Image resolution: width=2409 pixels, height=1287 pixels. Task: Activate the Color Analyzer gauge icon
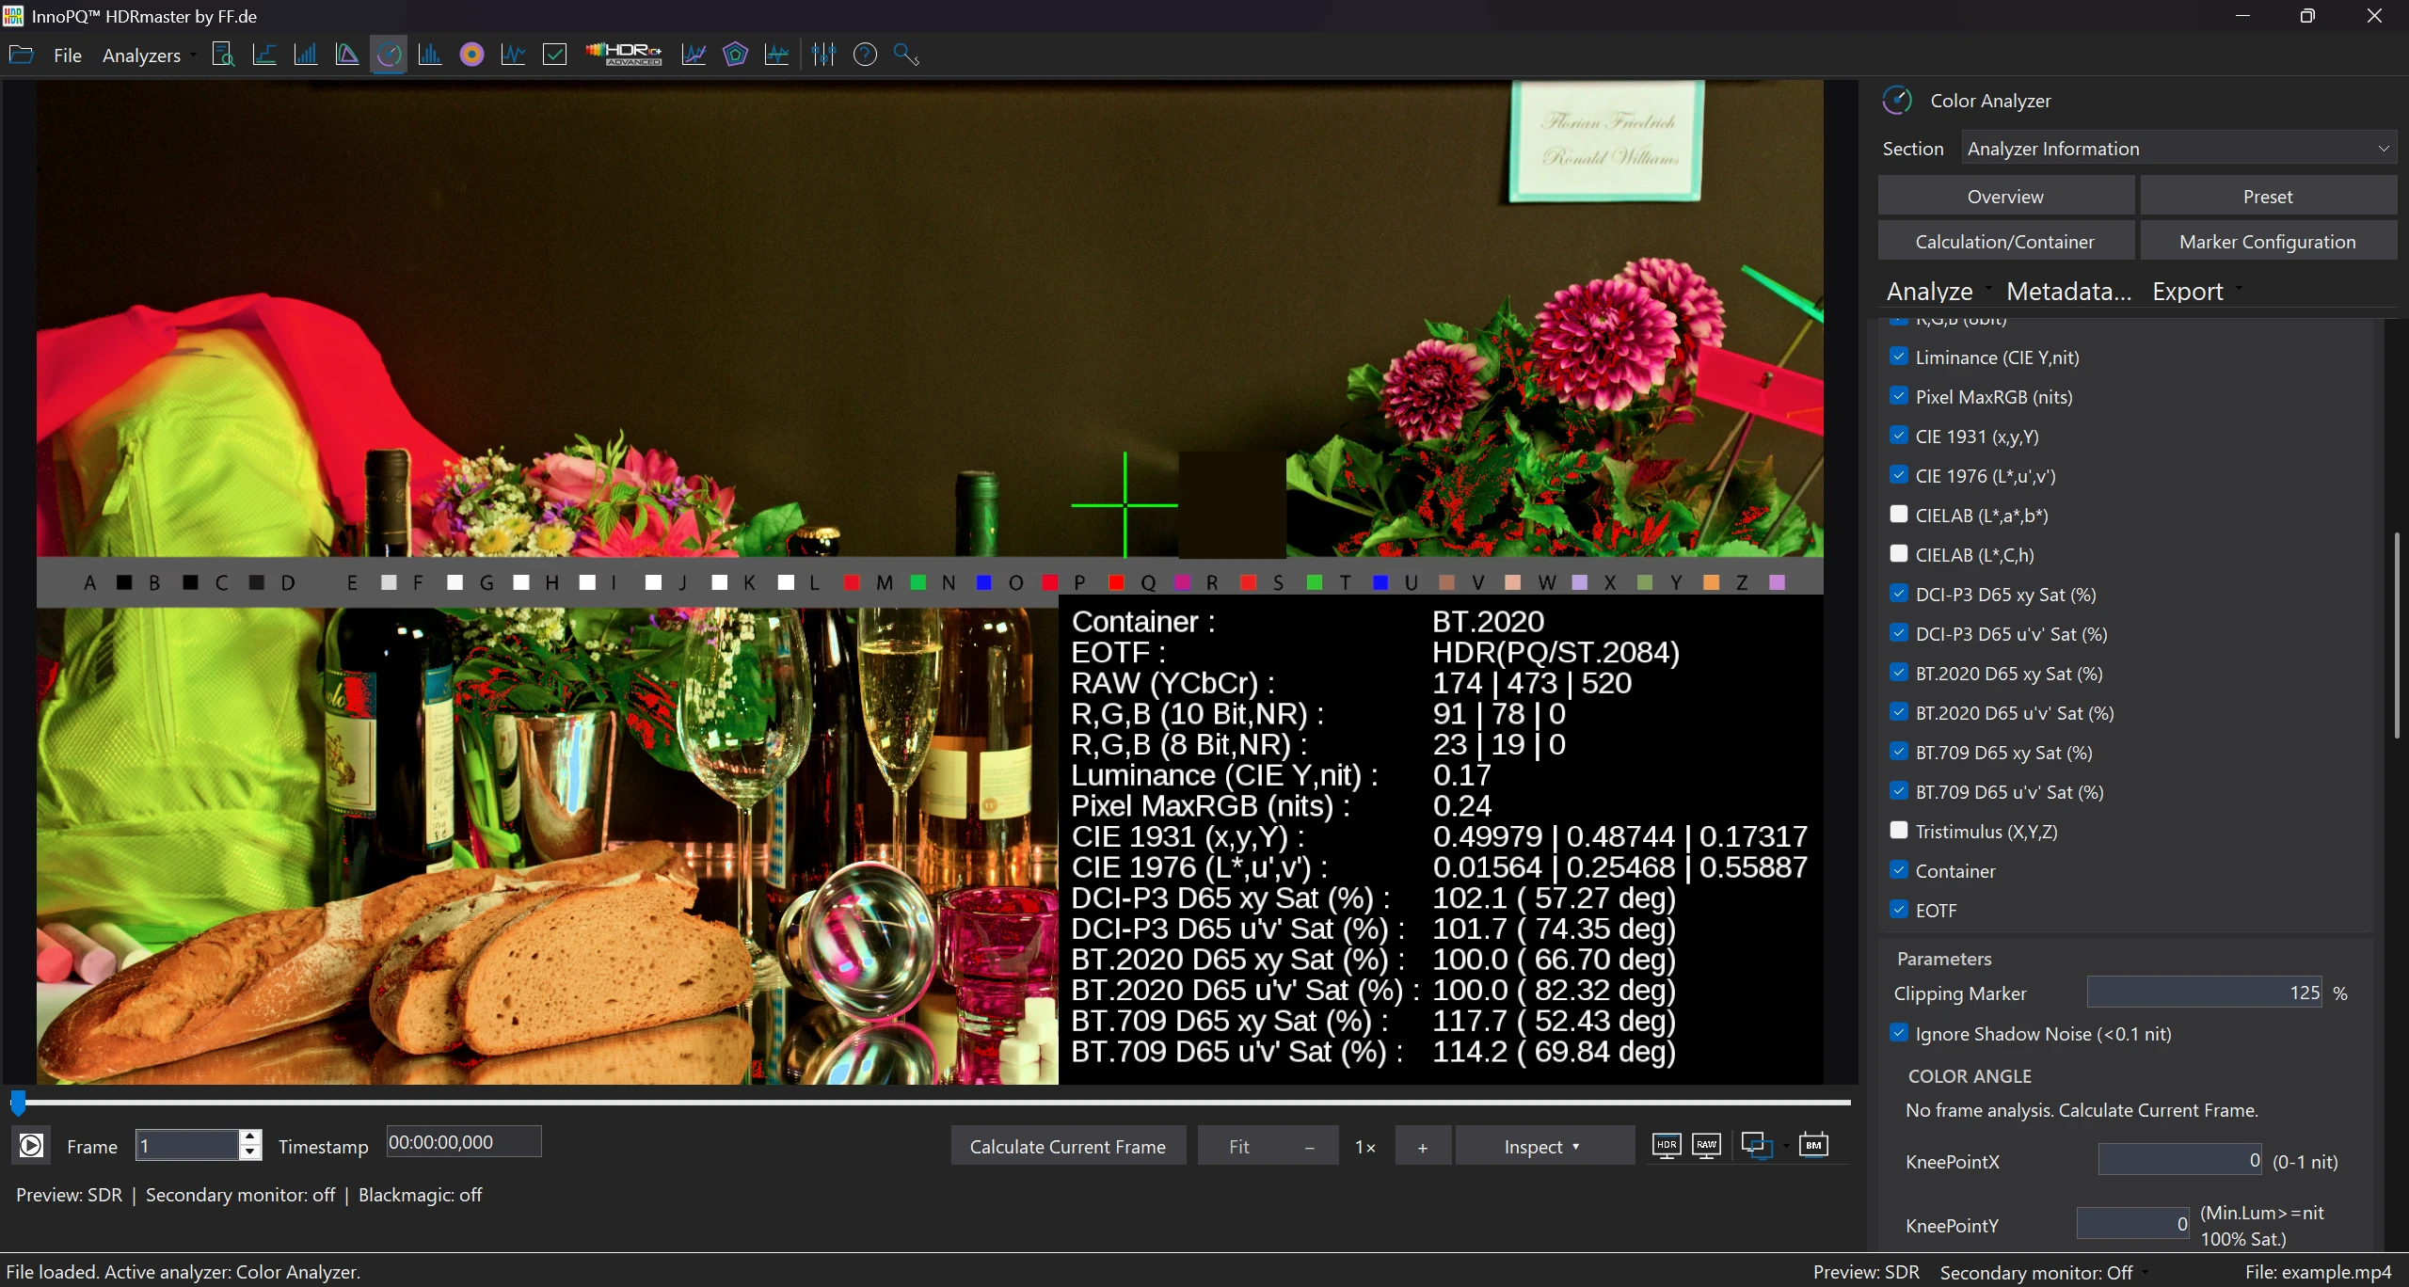coord(389,55)
